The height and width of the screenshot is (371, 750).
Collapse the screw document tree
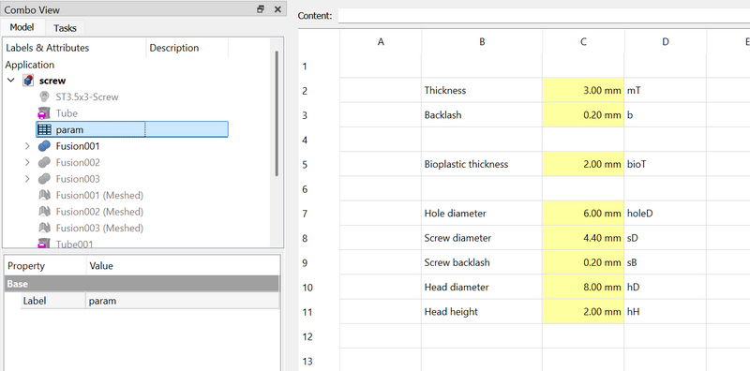click(x=11, y=81)
